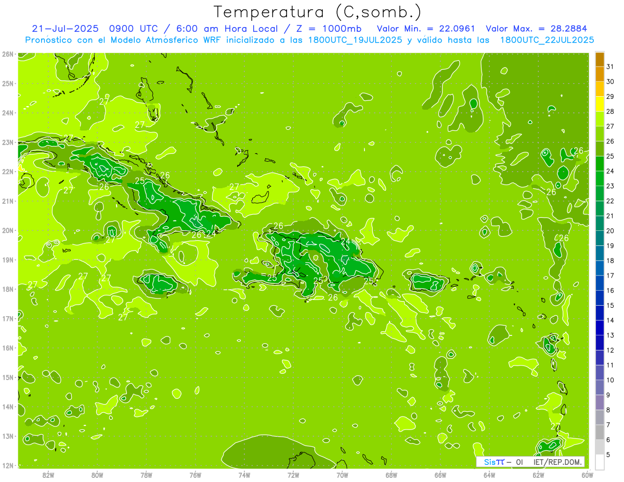Pick the purple 9–10 color scale segment
The height and width of the screenshot is (482, 624).
click(600, 387)
